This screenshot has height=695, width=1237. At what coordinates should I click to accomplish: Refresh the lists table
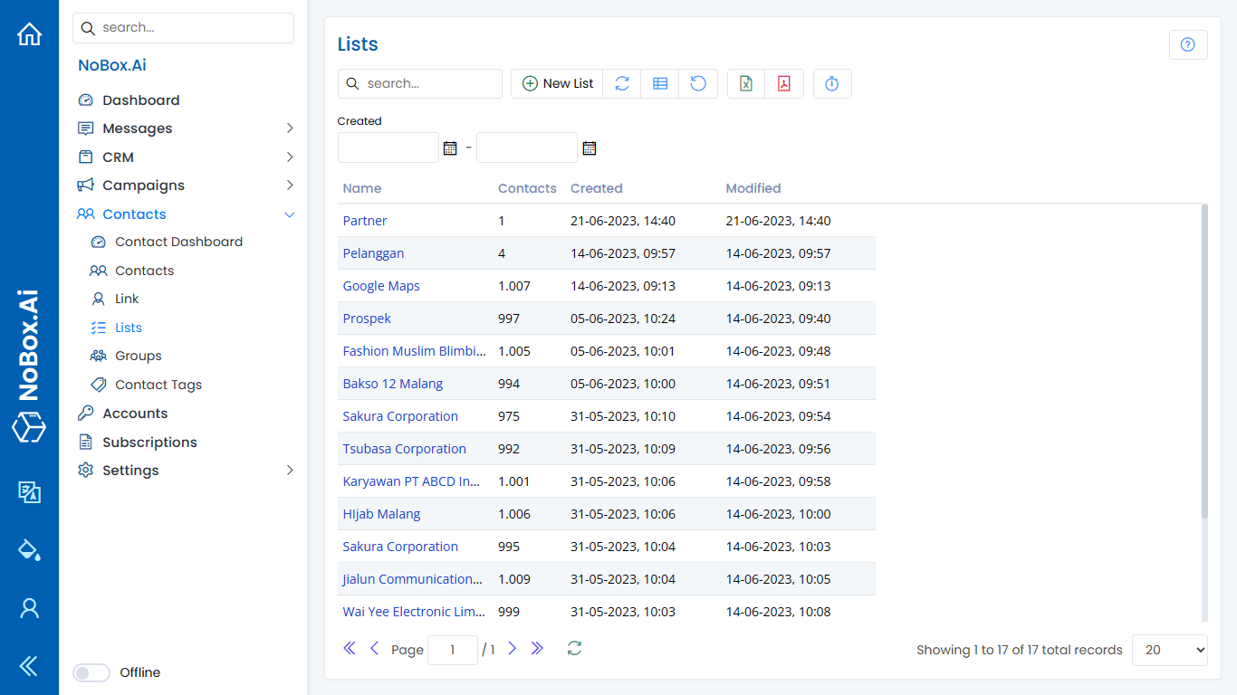pyautogui.click(x=622, y=83)
